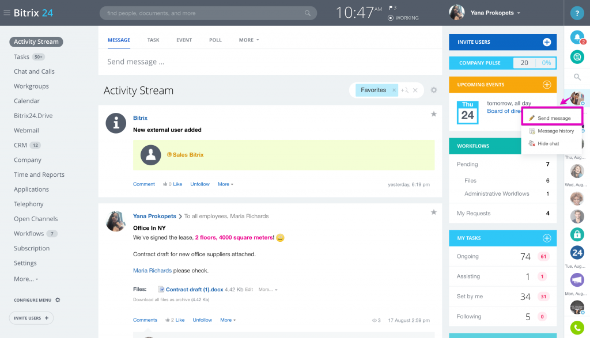
Task: Switch to the POLL tab
Action: pyautogui.click(x=215, y=40)
